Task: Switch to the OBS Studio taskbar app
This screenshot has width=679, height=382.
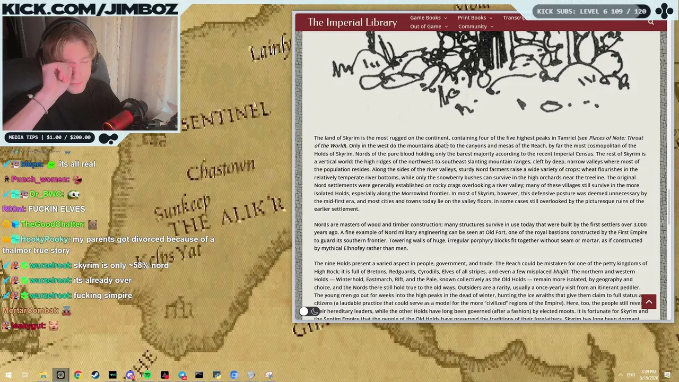Action: coord(60,375)
